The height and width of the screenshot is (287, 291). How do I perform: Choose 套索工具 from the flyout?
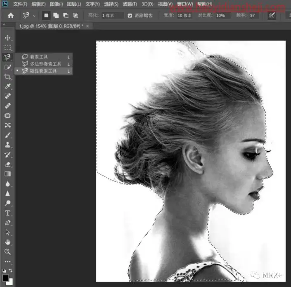[44, 57]
